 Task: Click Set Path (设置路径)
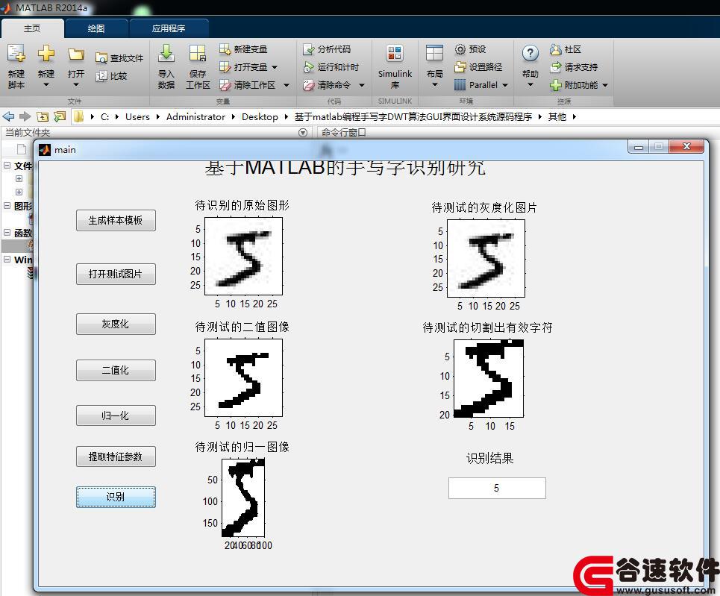pyautogui.click(x=478, y=67)
